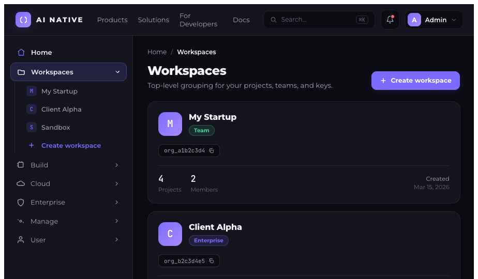This screenshot has height=279, width=478.
Task: Open the Products menu
Action: (x=112, y=20)
